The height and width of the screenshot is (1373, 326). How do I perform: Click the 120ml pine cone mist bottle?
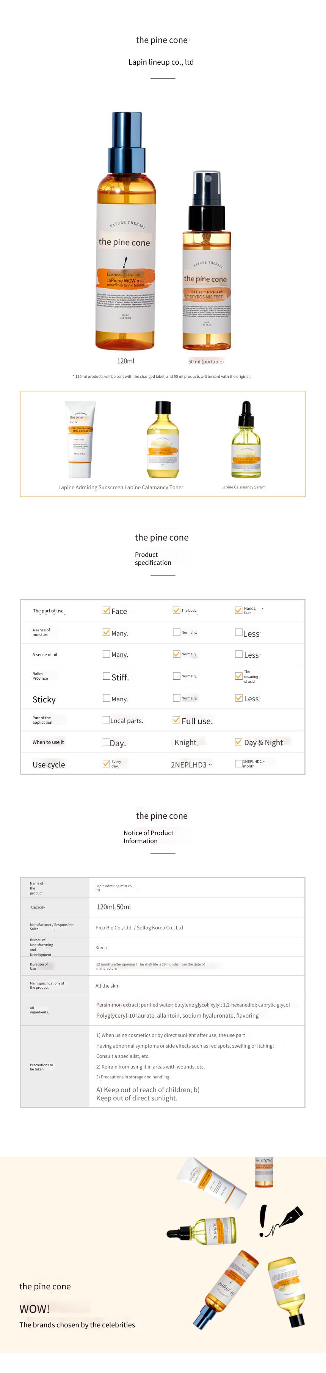tap(126, 230)
